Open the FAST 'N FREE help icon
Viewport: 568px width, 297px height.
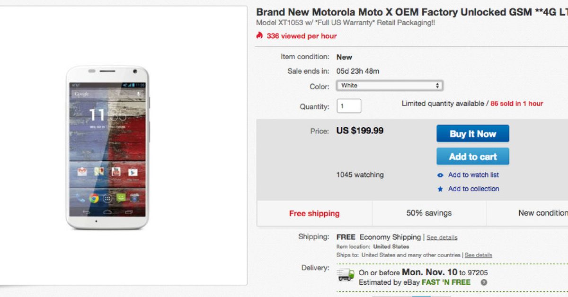tap(484, 283)
